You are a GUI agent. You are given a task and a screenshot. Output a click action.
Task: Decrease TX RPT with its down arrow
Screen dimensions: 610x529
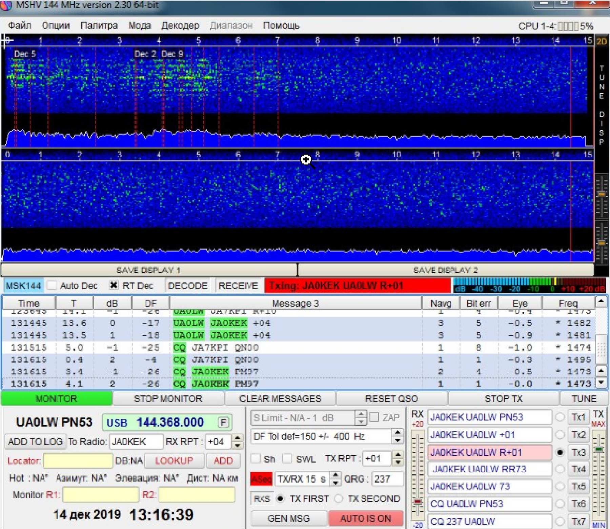[x=398, y=462]
